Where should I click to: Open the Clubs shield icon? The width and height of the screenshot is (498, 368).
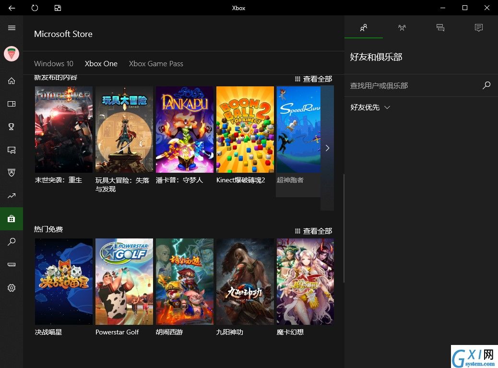coord(12,173)
